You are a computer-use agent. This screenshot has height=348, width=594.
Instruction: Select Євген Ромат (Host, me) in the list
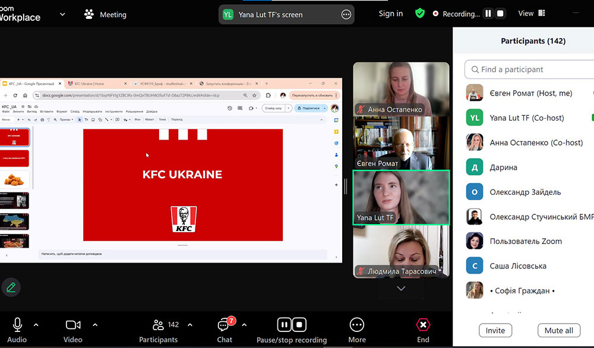click(x=530, y=93)
